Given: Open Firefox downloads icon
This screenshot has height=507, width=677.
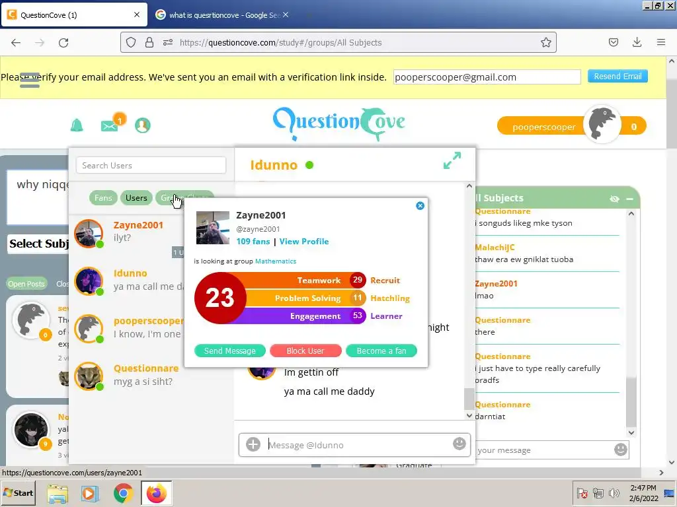Looking at the screenshot, I should click(x=637, y=42).
